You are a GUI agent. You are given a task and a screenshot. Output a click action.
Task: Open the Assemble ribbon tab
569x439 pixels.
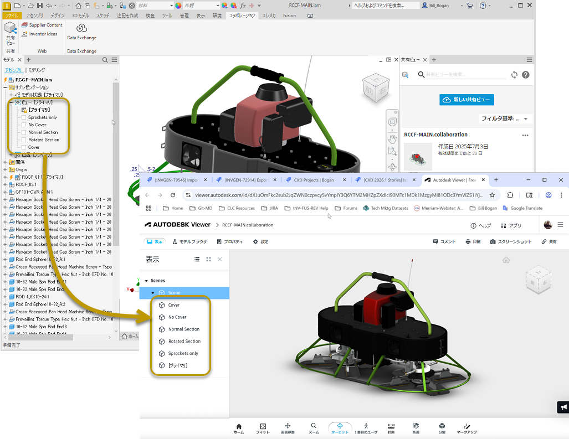[35, 16]
